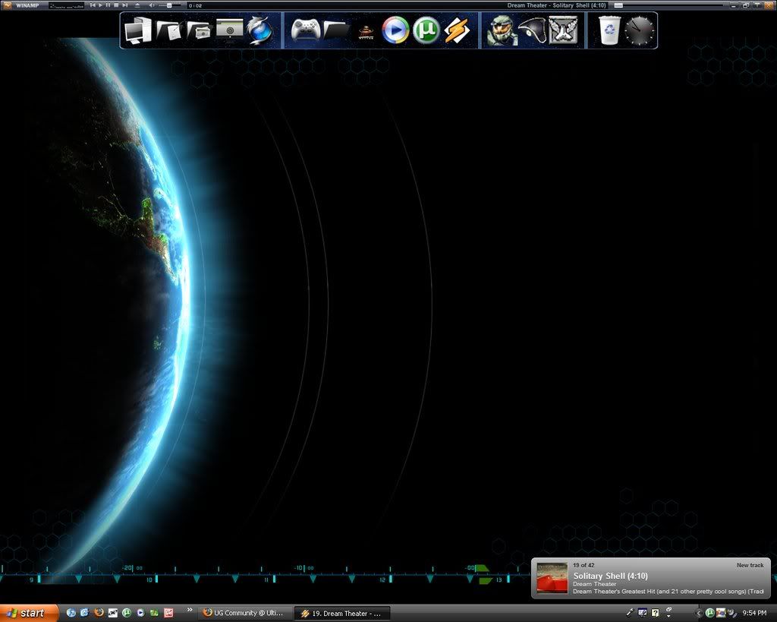The height and width of the screenshot is (622, 777).
Task: Open the pictures folder dock icon
Action: coord(199,30)
